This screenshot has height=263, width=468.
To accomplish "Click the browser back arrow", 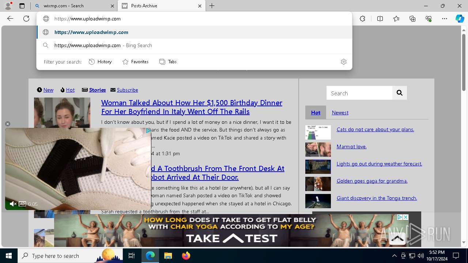I will [10, 19].
